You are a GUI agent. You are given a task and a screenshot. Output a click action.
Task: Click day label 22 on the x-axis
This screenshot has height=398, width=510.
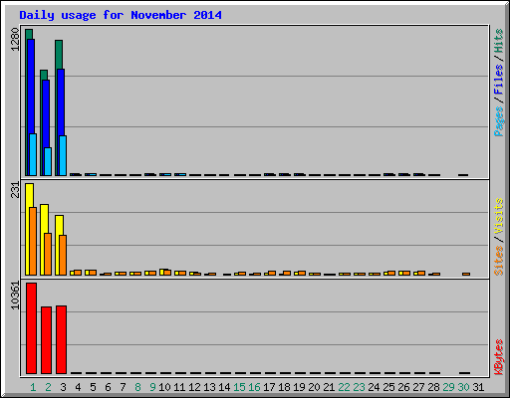[344, 387]
